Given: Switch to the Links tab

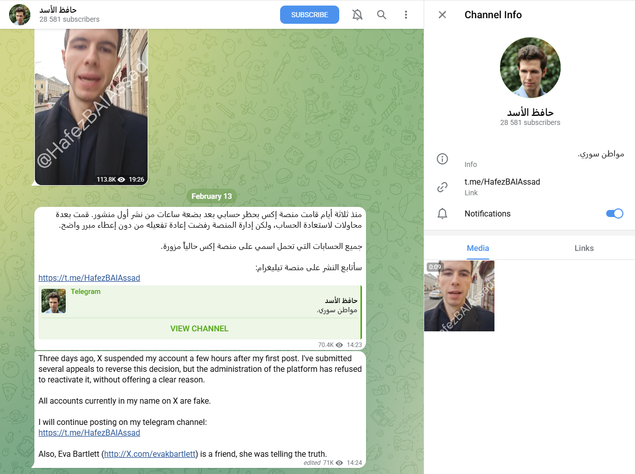Looking at the screenshot, I should tap(584, 248).
